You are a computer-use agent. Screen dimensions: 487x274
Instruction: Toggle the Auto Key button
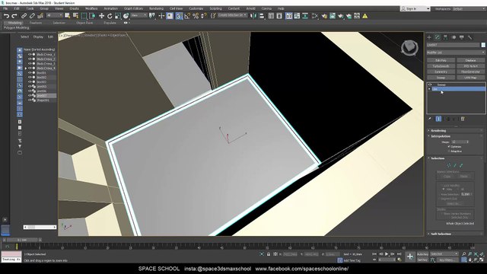coord(422,254)
